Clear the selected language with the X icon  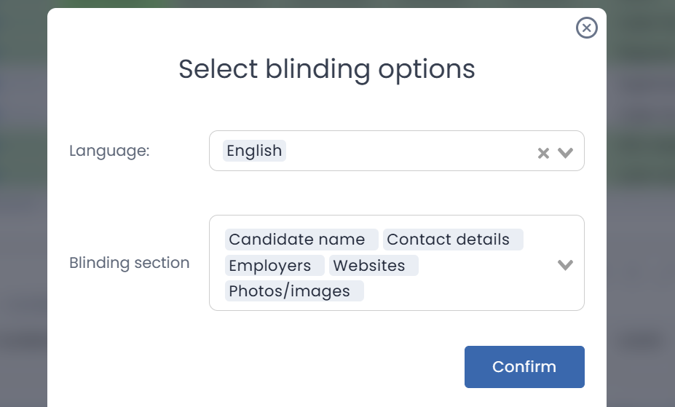(543, 153)
